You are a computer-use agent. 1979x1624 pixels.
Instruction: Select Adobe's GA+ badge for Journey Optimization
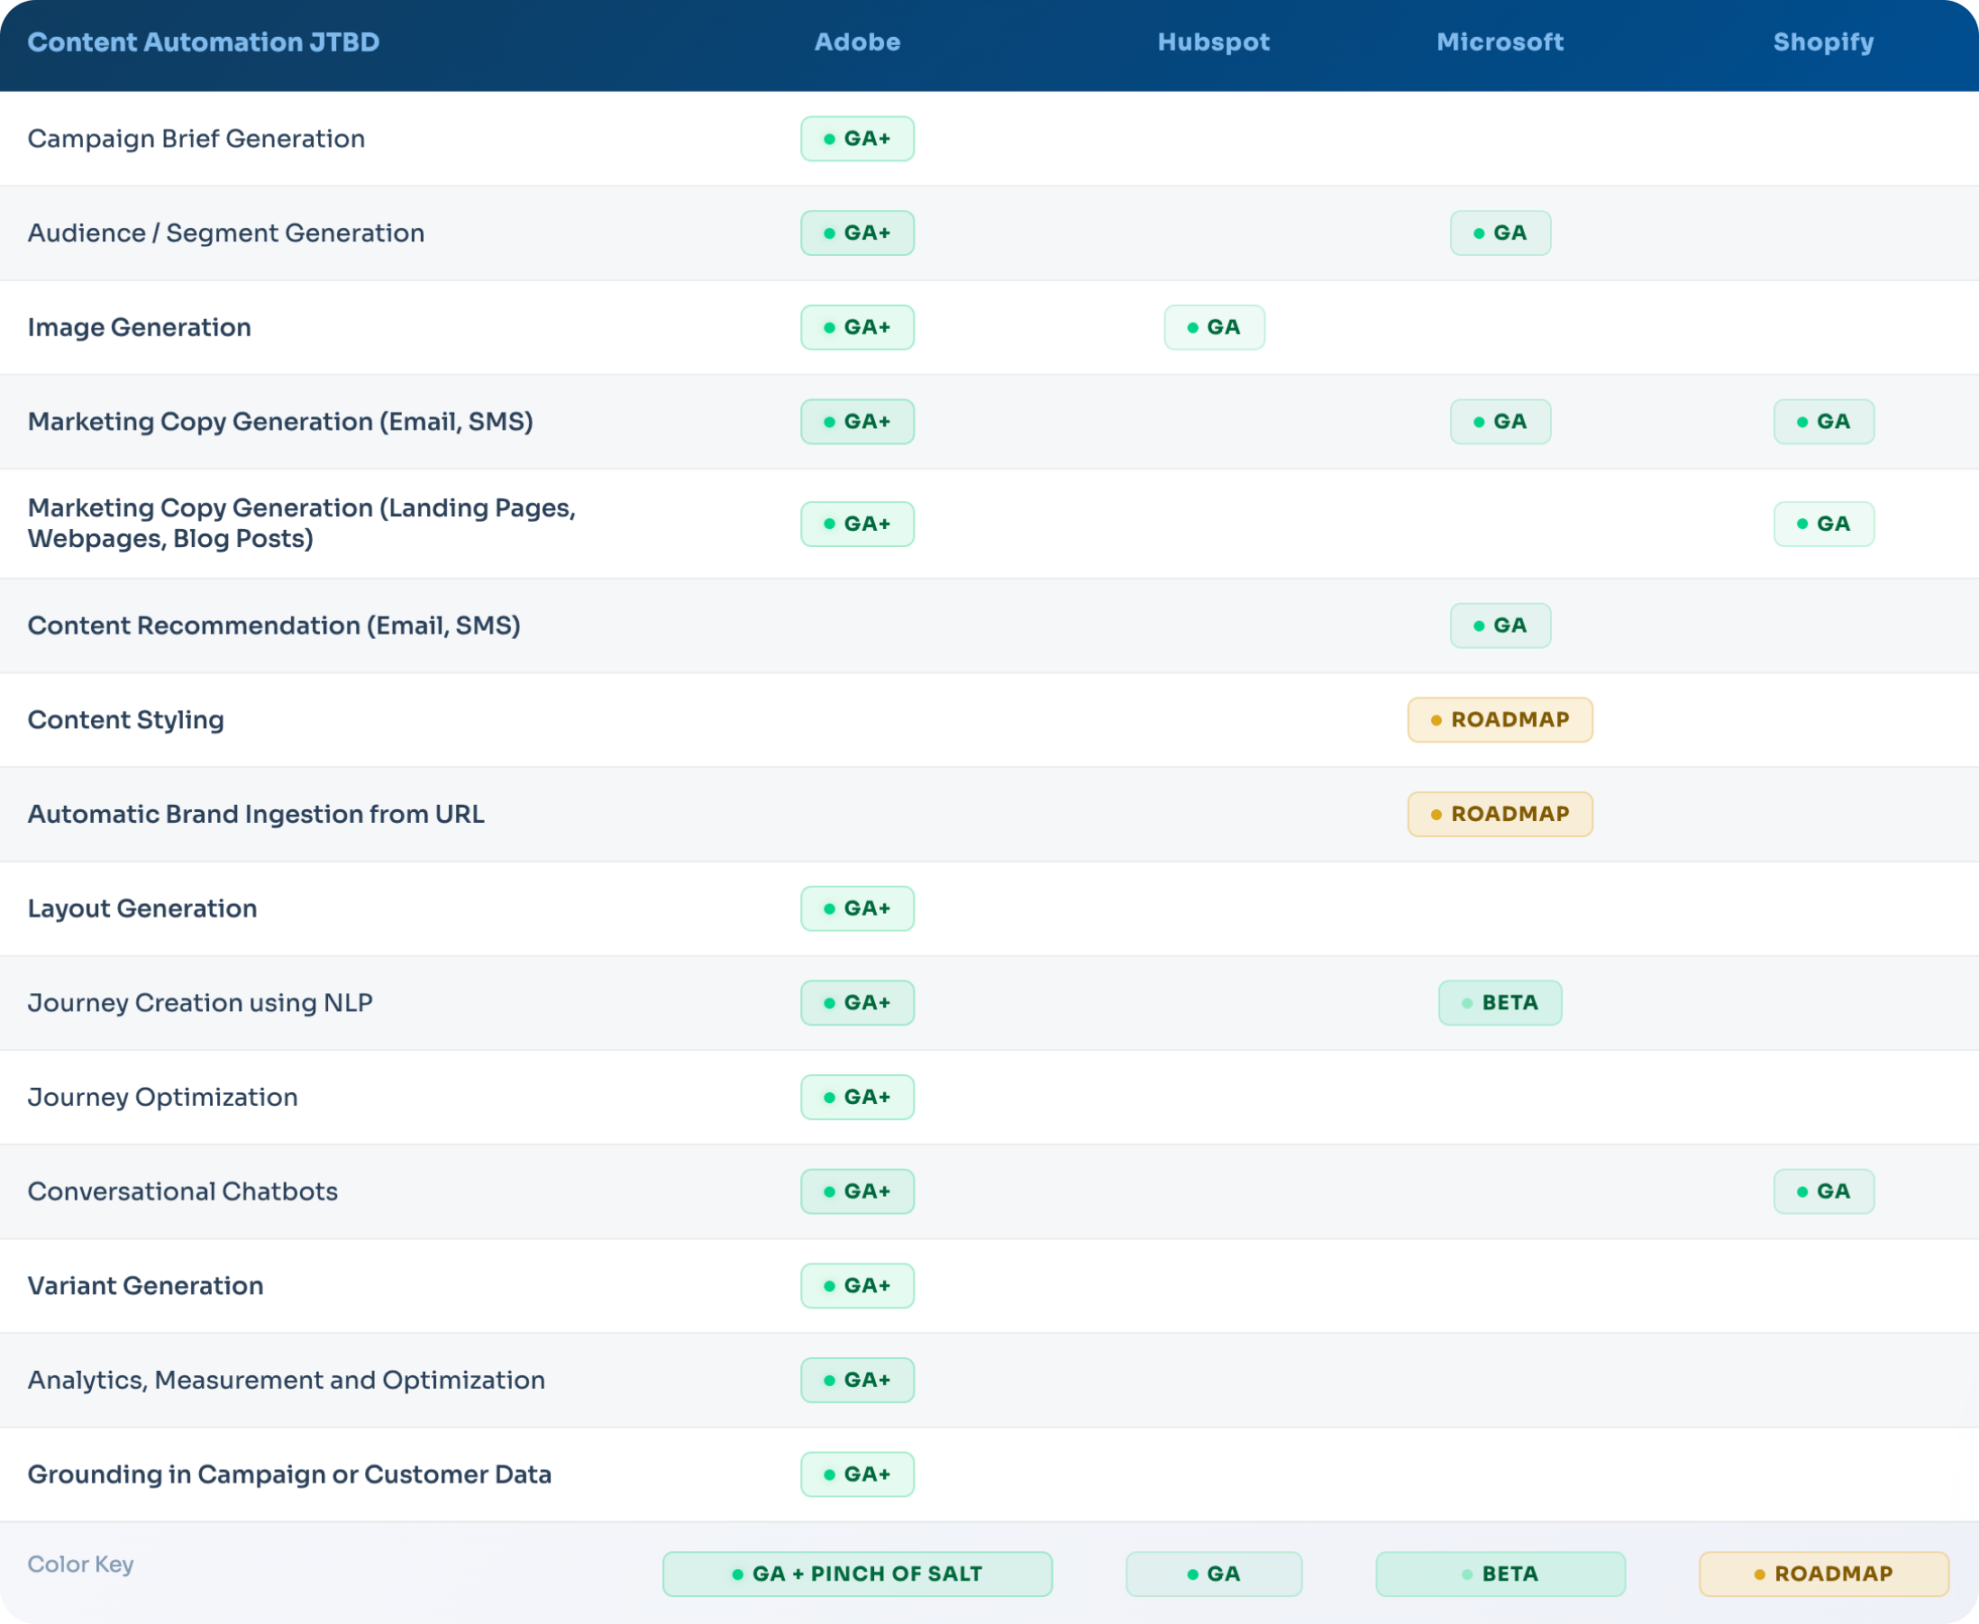coord(858,1098)
